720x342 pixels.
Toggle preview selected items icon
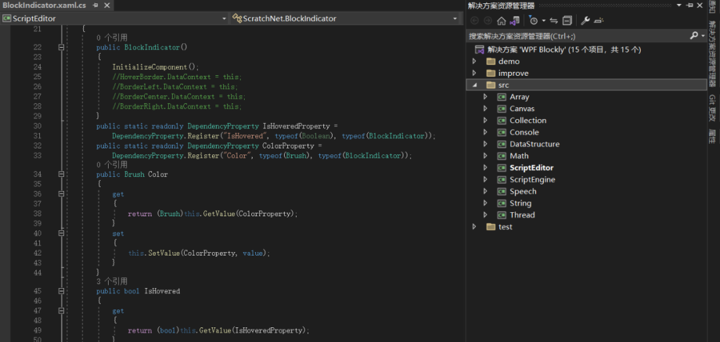point(598,21)
